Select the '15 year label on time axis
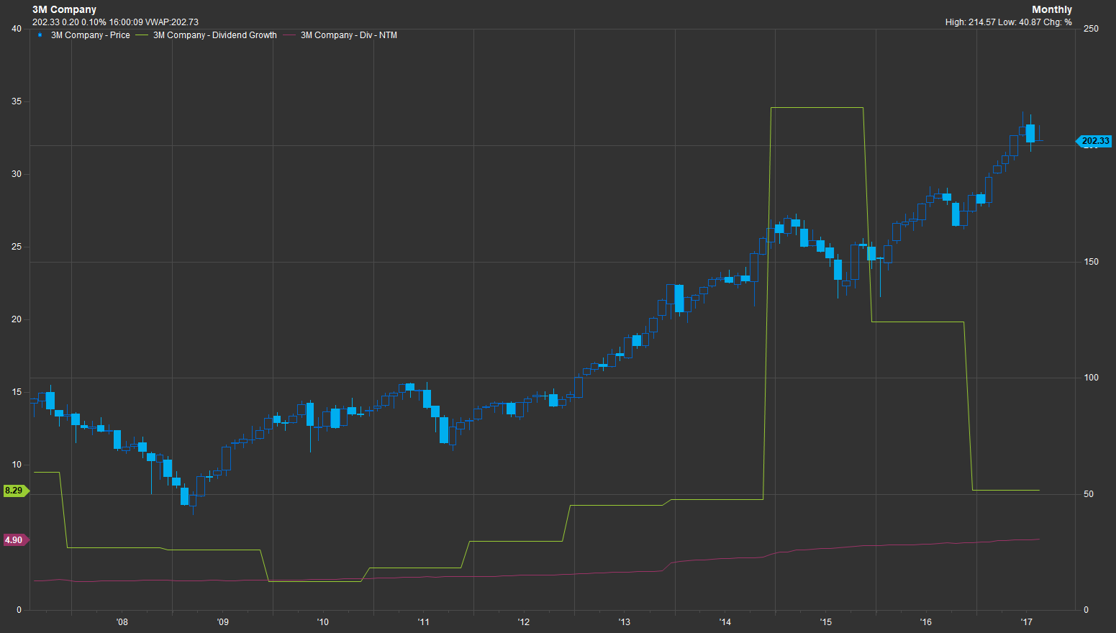Image resolution: width=1116 pixels, height=633 pixels. click(825, 622)
